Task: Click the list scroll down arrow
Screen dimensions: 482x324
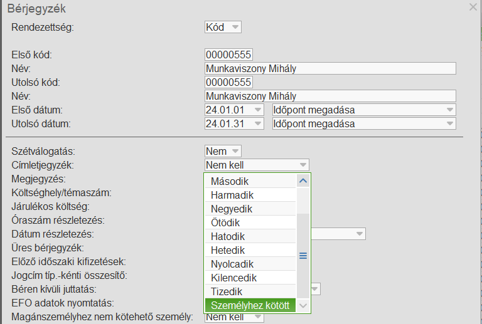Action: click(303, 305)
